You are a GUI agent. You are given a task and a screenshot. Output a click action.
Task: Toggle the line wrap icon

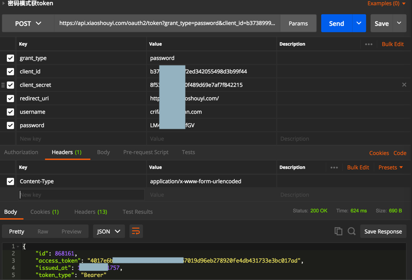(136, 232)
